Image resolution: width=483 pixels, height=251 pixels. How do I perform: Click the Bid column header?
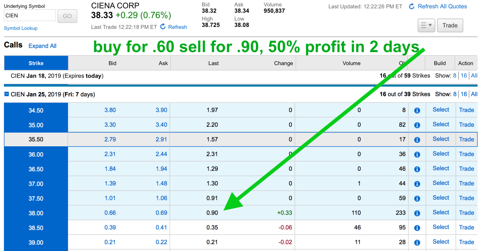112,63
